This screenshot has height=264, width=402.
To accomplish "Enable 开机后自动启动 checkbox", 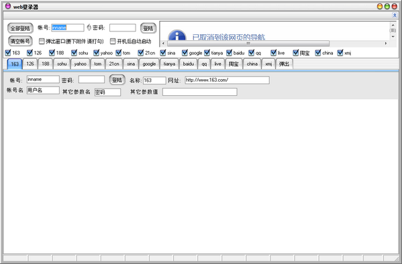I will 113,42.
